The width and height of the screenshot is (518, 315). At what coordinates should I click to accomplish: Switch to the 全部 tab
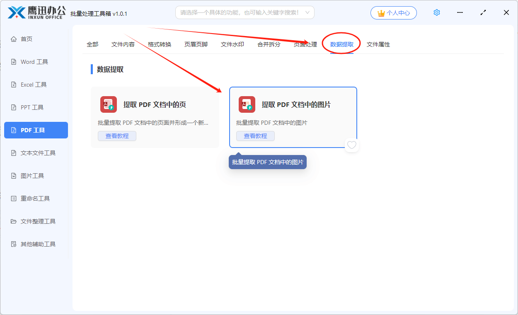coord(92,44)
